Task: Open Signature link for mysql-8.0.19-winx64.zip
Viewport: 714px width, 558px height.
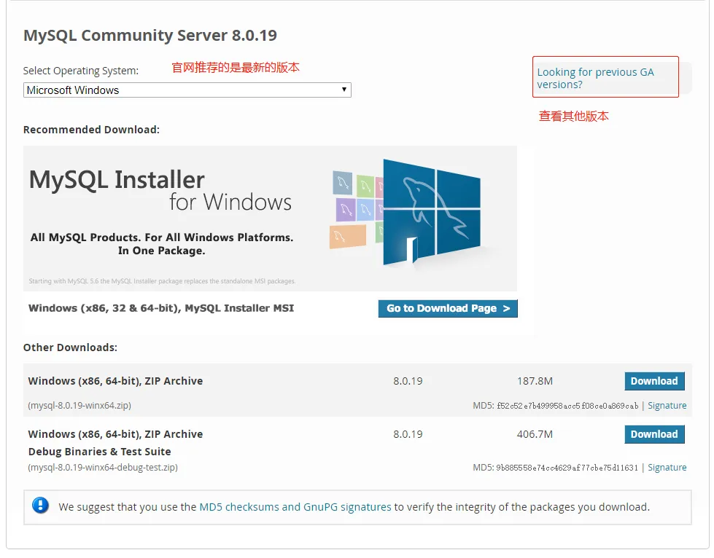Action: point(667,406)
